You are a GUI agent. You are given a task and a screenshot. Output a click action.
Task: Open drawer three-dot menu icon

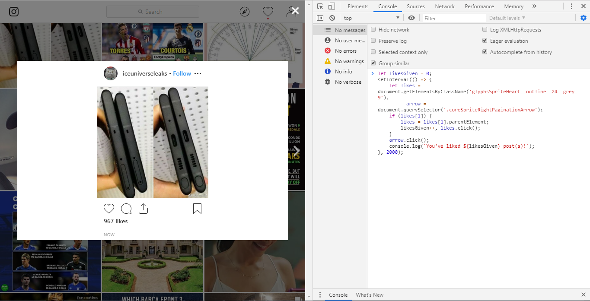pos(320,295)
